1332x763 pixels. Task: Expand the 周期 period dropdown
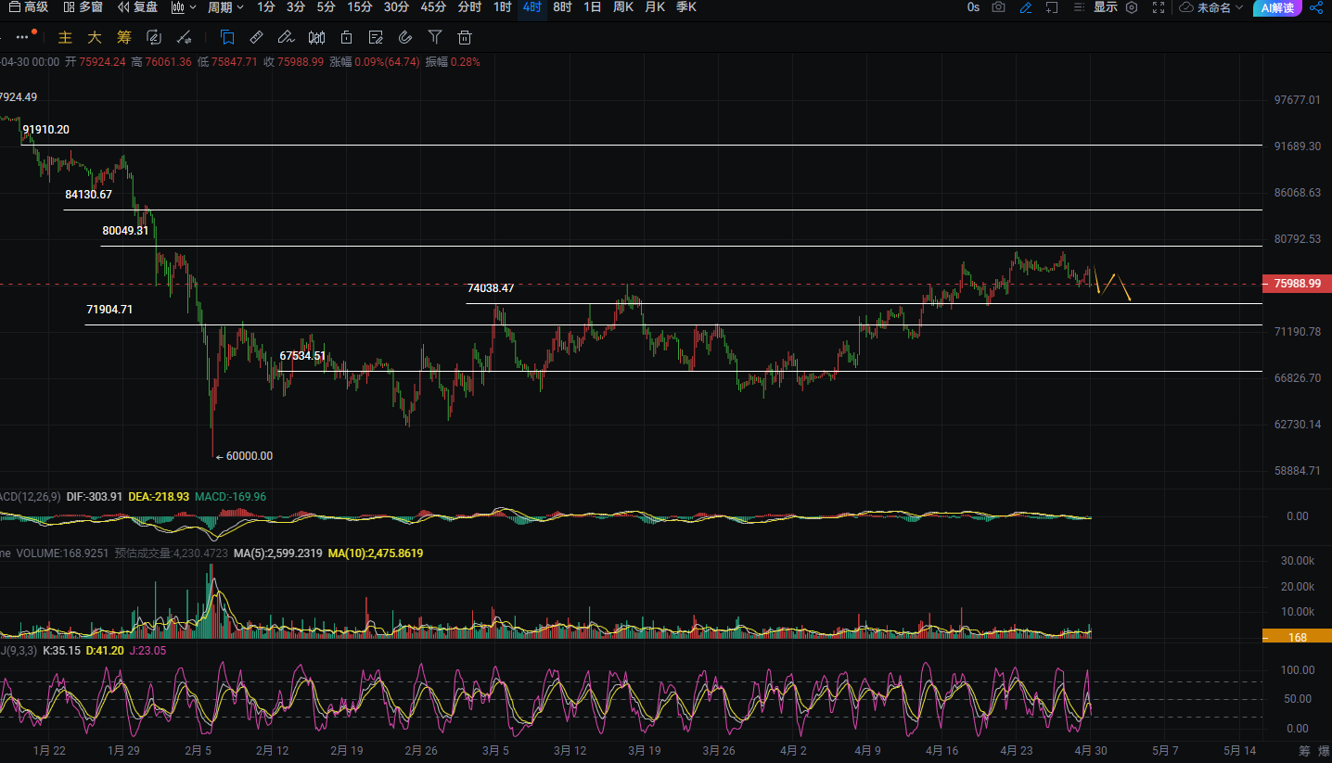(x=225, y=7)
